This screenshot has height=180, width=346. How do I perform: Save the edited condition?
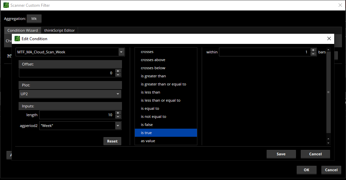tap(281, 154)
